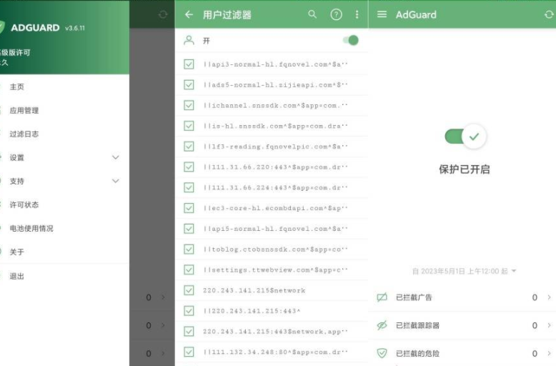Toggle the user filter 开 switch
The image size is (556, 366).
click(351, 41)
